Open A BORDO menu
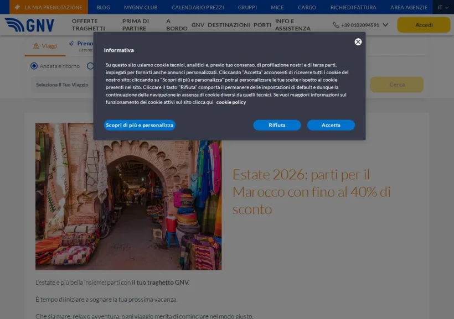The width and height of the screenshot is (454, 319). [177, 25]
